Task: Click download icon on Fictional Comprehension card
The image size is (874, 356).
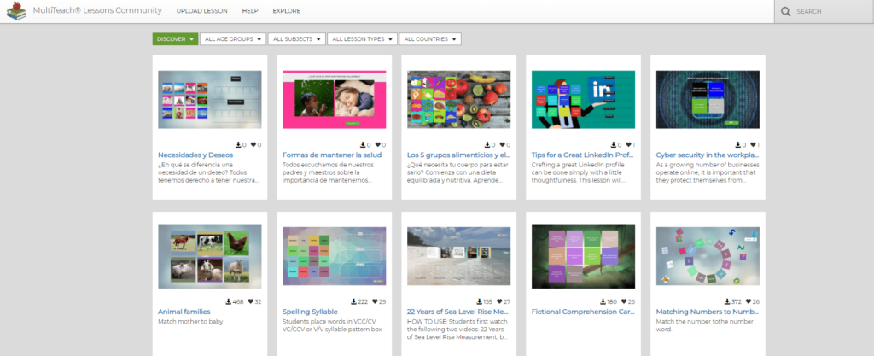Action: (603, 301)
